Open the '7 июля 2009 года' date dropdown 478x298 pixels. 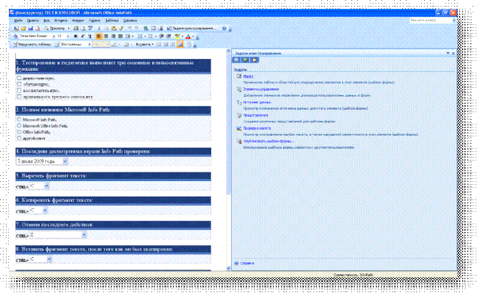[65, 161]
